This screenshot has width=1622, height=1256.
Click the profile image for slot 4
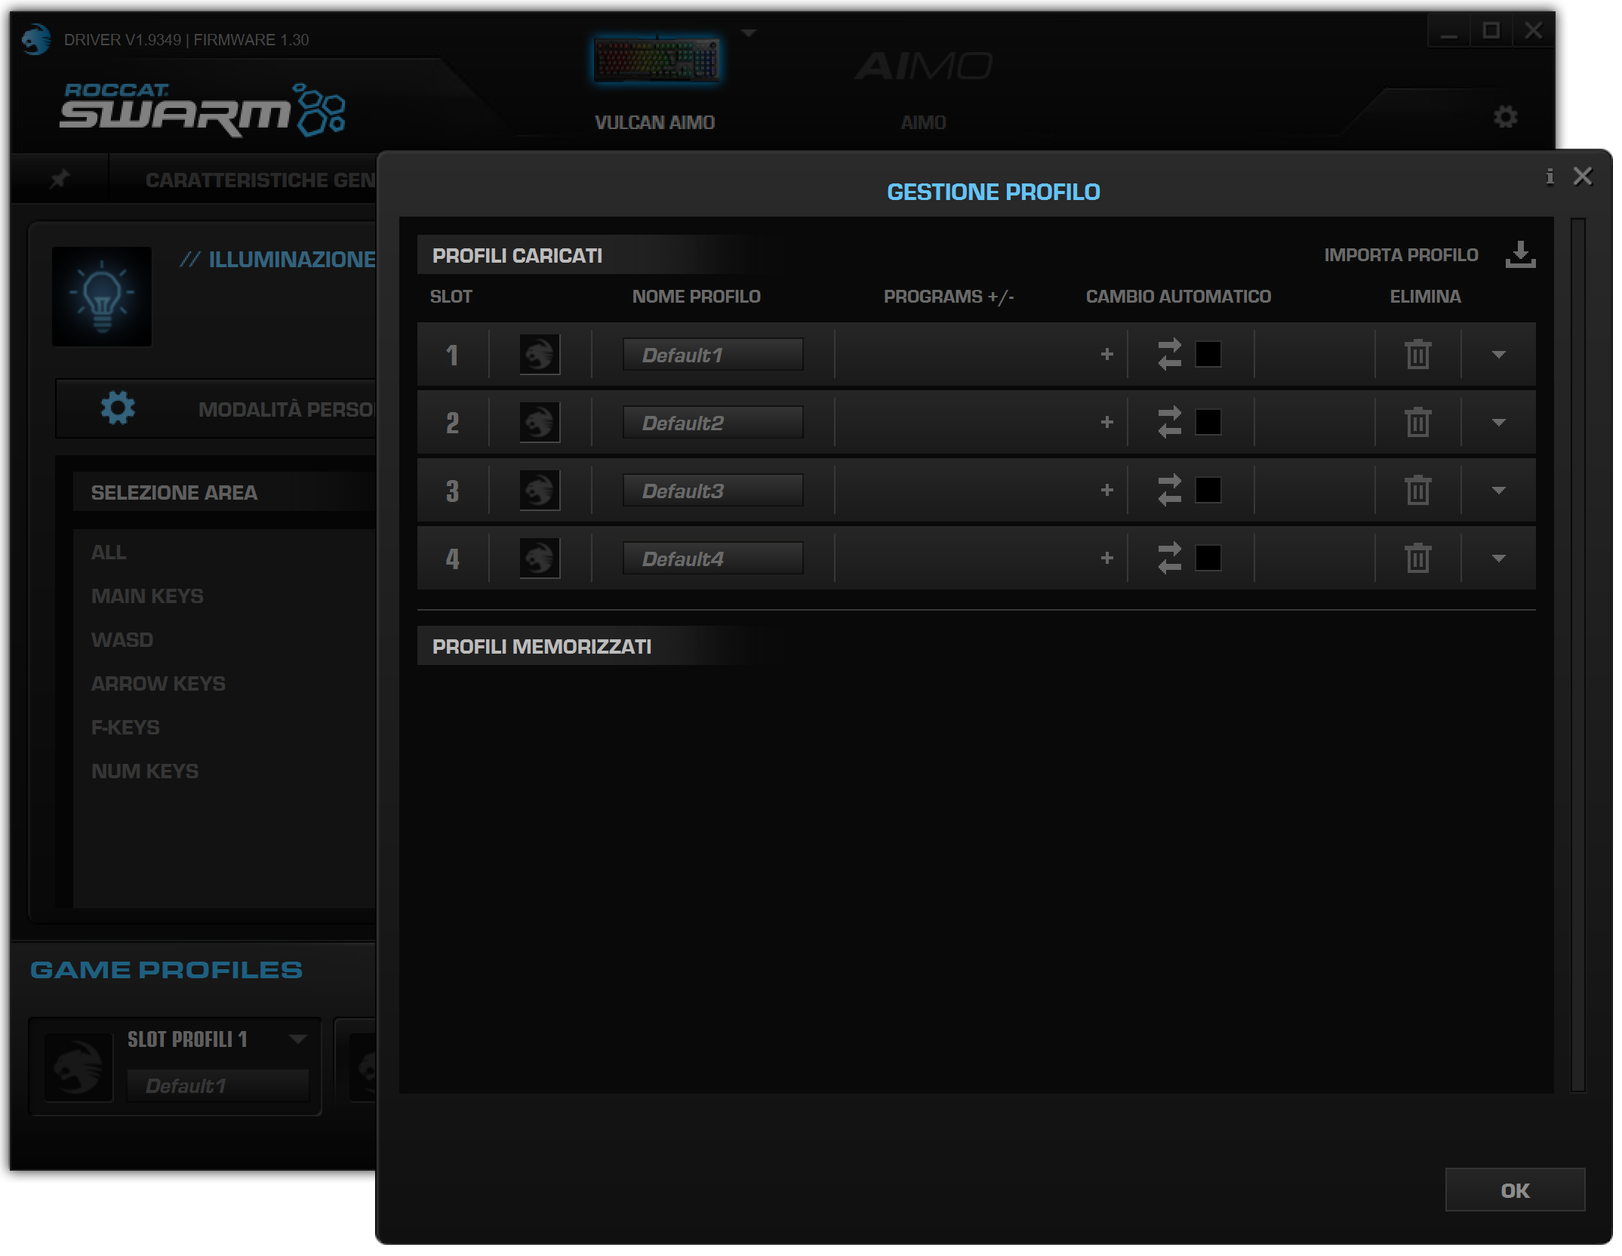(x=540, y=558)
